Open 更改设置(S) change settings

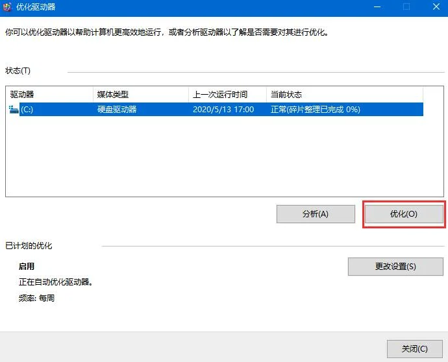395,267
